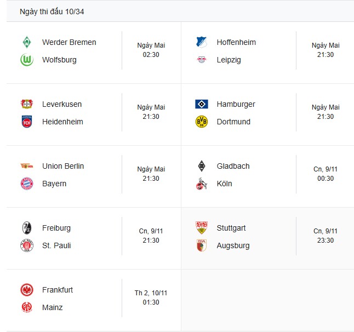Click the Wolfsburg club logo
This screenshot has height=332, width=354.
[x=26, y=60]
